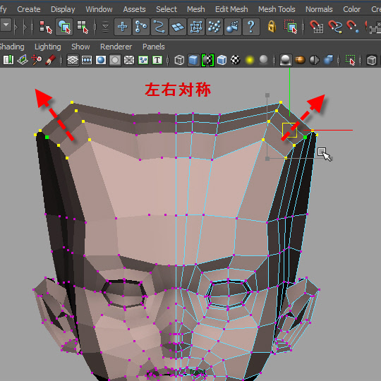Click the safe title T icon

157,60
